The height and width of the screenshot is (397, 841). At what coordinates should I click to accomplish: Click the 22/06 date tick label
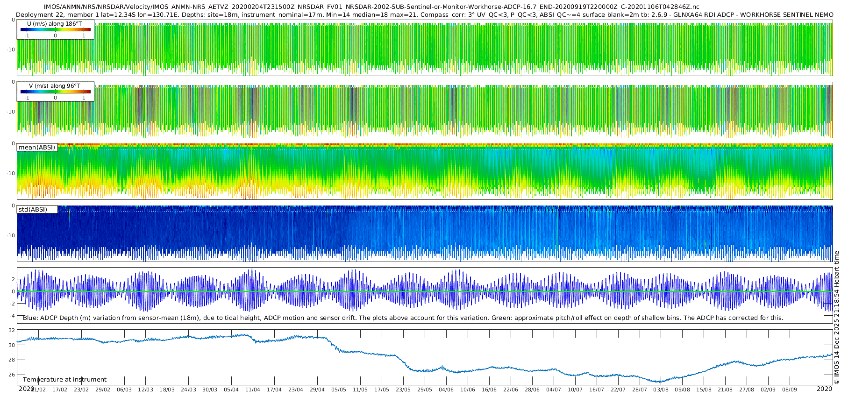click(511, 390)
